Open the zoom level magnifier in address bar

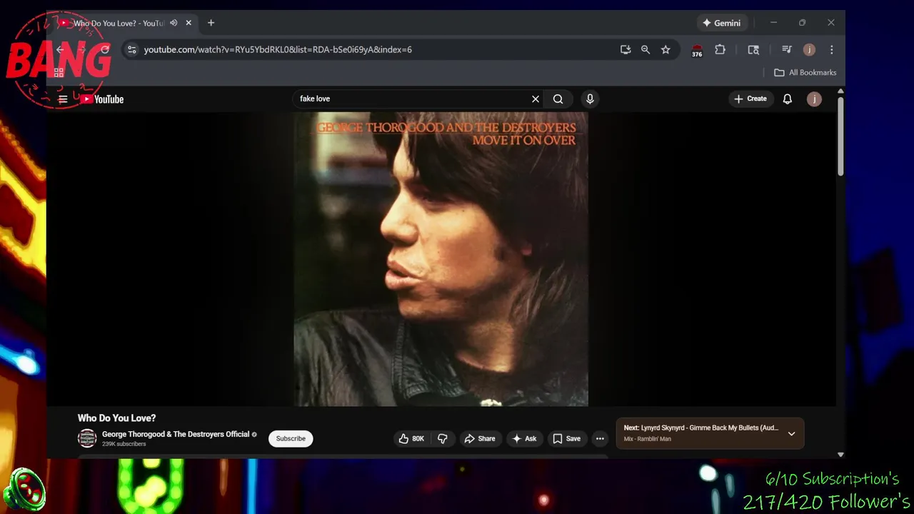click(646, 49)
